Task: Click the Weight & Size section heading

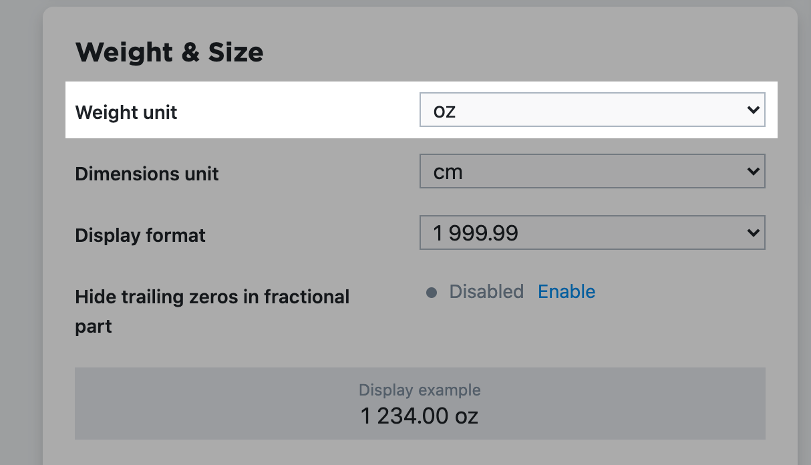Action: point(170,52)
